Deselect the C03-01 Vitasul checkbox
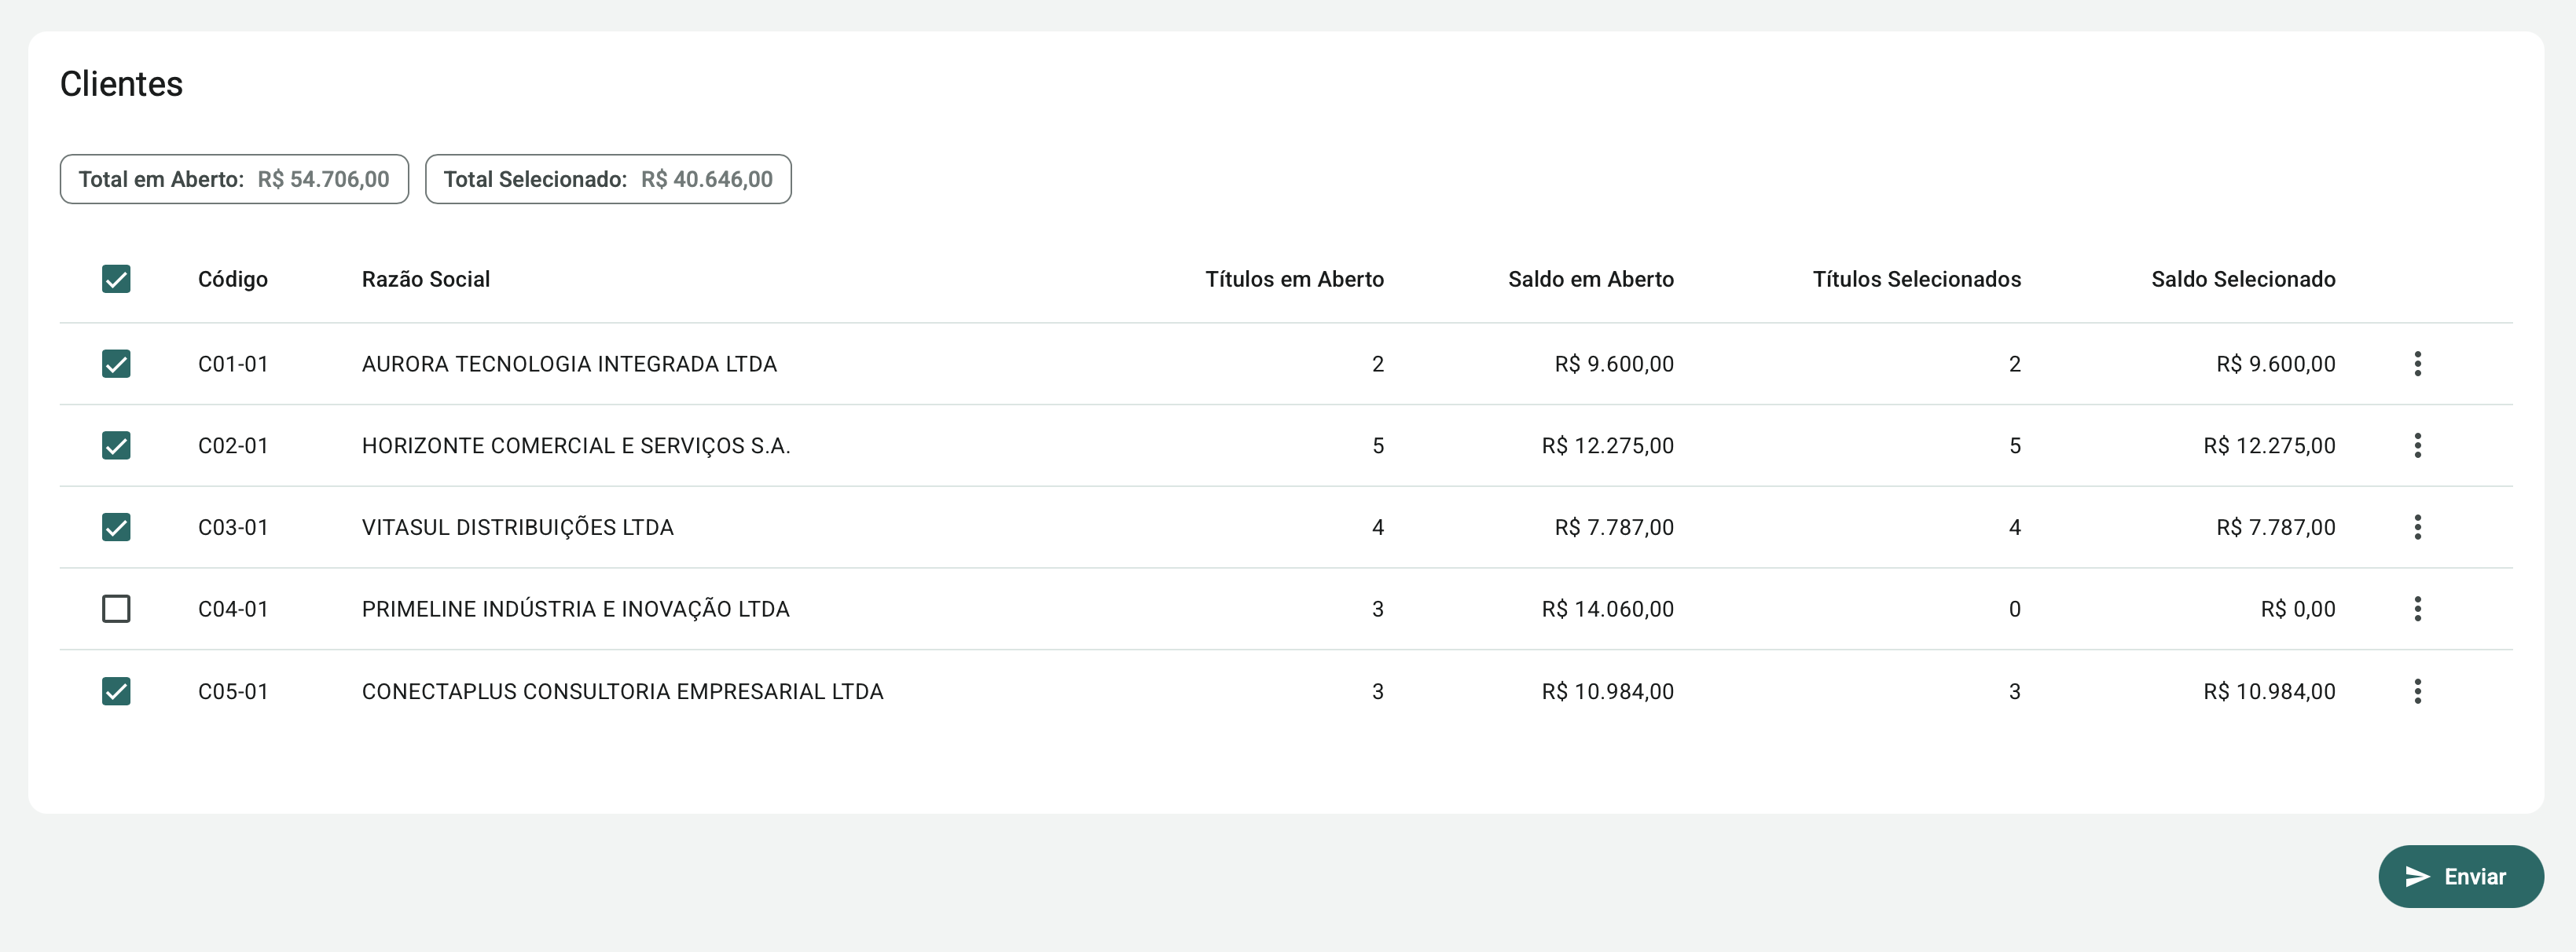 (x=116, y=527)
